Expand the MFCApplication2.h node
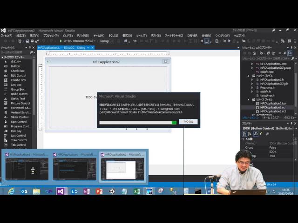Viewport: 298px width, 223px height. coord(252,79)
